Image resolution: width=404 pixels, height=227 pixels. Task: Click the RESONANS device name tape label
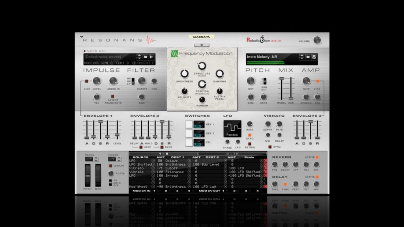click(x=201, y=37)
